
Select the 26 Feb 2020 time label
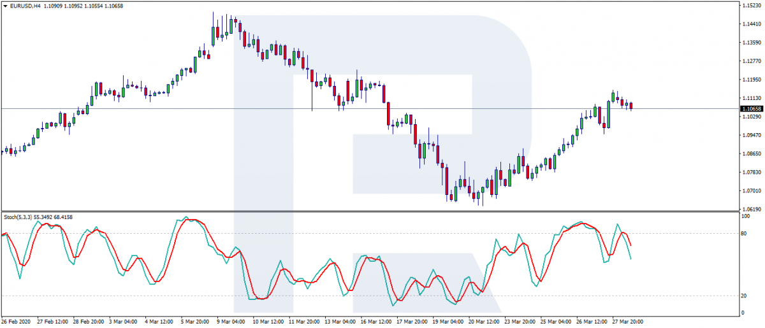(x=17, y=322)
